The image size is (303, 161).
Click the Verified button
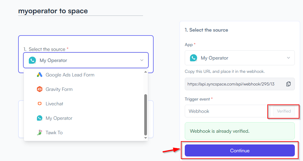pos(284,111)
